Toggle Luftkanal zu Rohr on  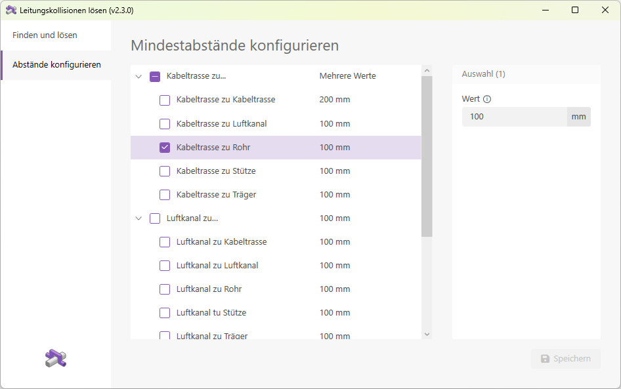pos(164,289)
